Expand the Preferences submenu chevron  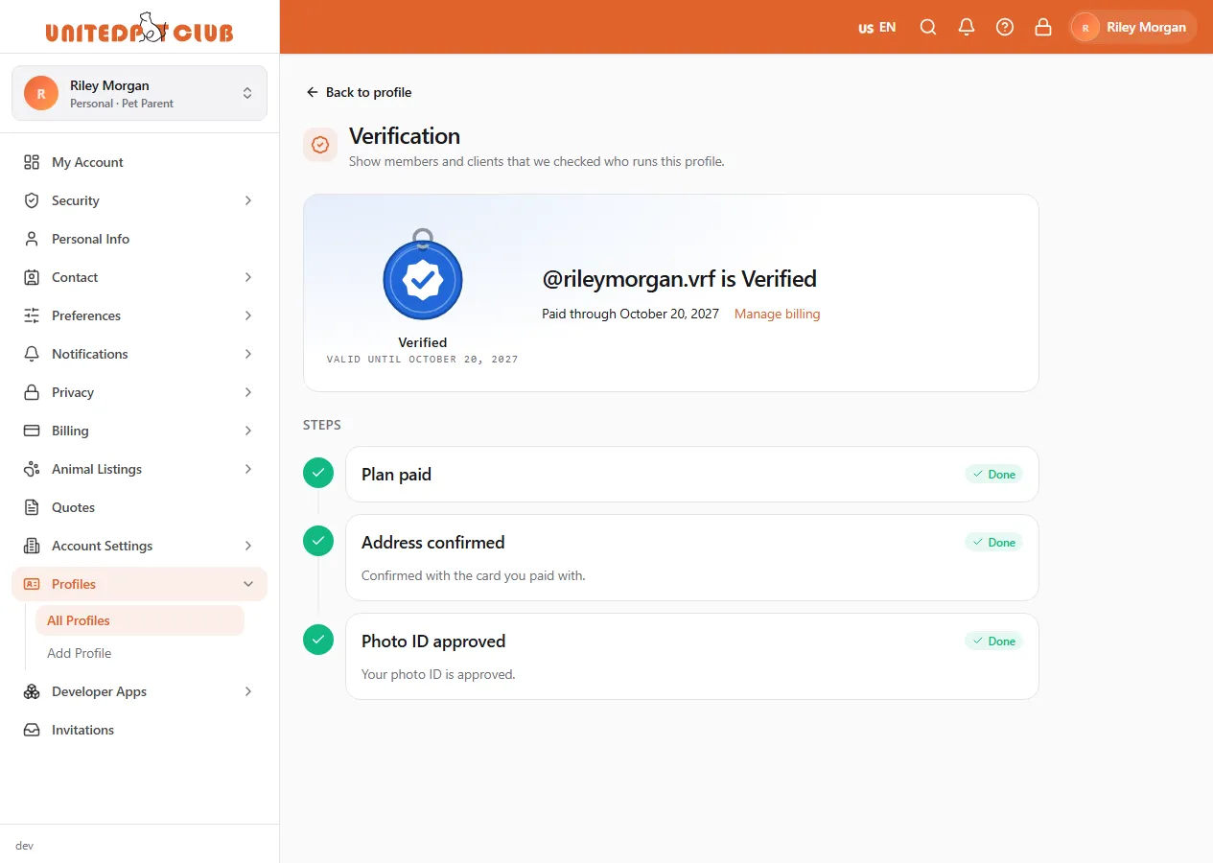248,315
